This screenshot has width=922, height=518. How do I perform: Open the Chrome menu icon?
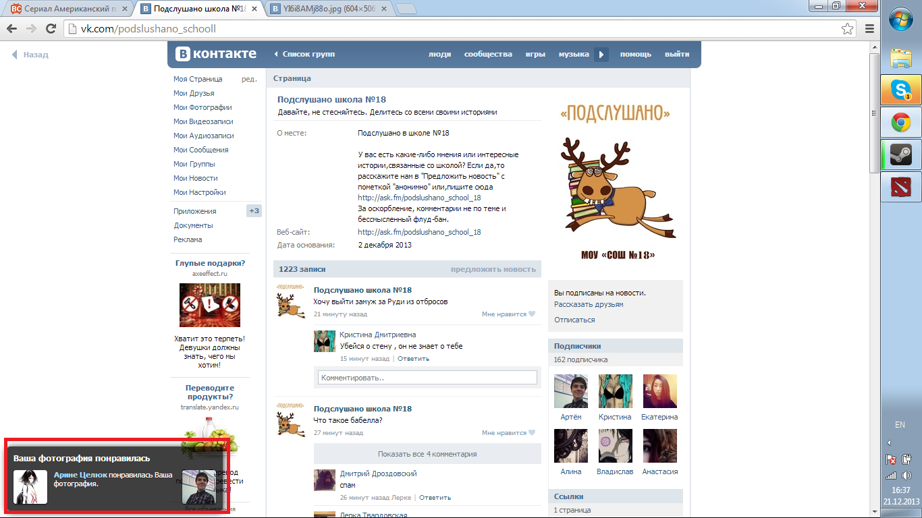tap(870, 29)
